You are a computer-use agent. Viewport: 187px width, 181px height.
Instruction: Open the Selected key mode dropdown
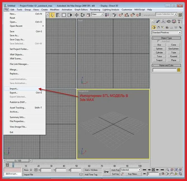click(131, 170)
